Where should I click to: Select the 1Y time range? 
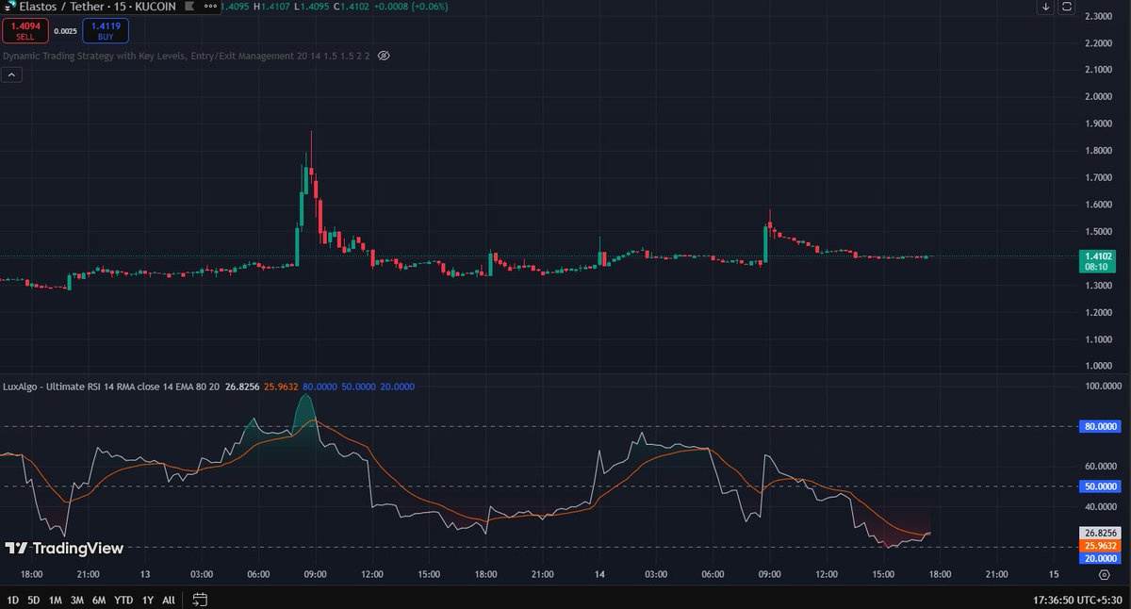(147, 600)
